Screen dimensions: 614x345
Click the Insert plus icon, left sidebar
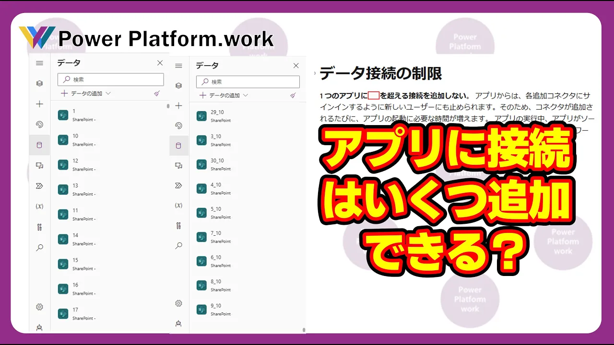[x=39, y=104]
